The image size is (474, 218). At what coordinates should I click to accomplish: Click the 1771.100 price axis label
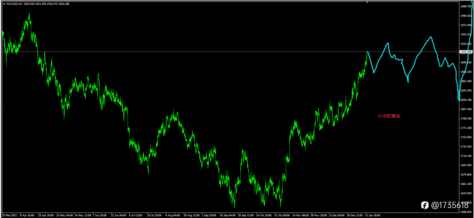click(x=466, y=128)
